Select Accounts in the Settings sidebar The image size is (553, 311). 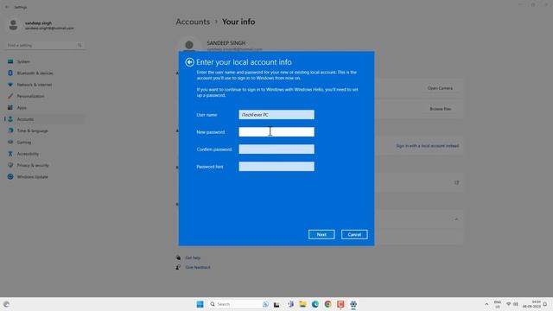click(44, 119)
